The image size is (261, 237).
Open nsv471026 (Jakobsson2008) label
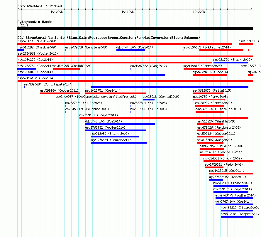pos(219,127)
